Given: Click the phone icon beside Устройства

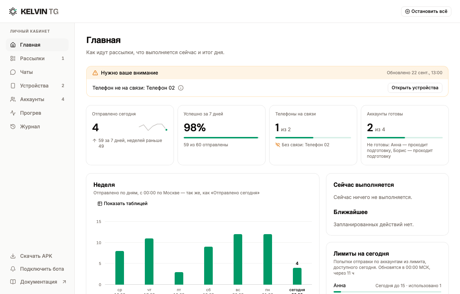Looking at the screenshot, I should click(x=13, y=86).
